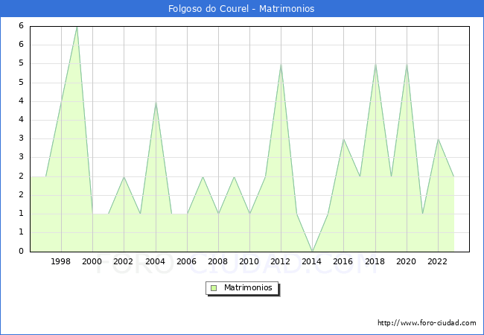Select the 2012 peak data point
Screen dimensions: 484x335
point(281,64)
